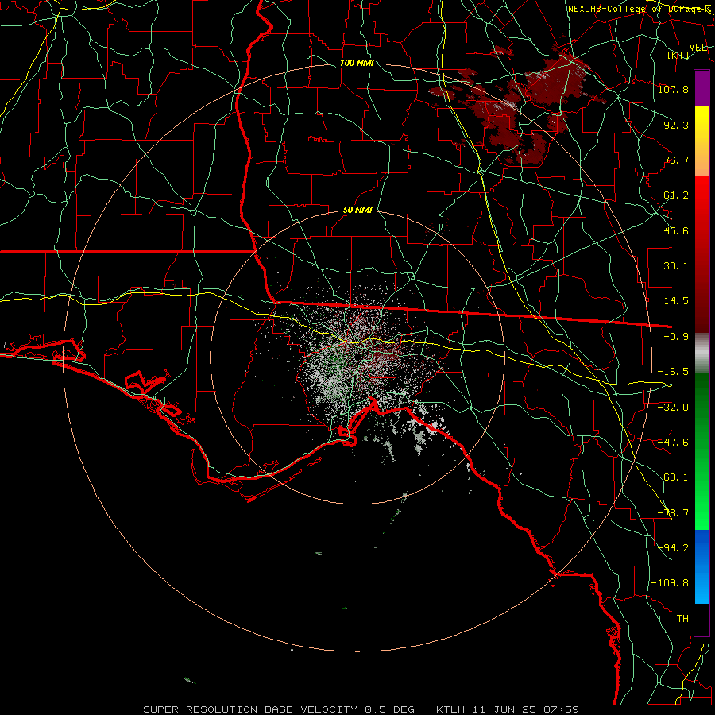Click the SUPER-RESOLUTION BASE VELOCITY caption text
715x715 pixels.
tap(252, 709)
